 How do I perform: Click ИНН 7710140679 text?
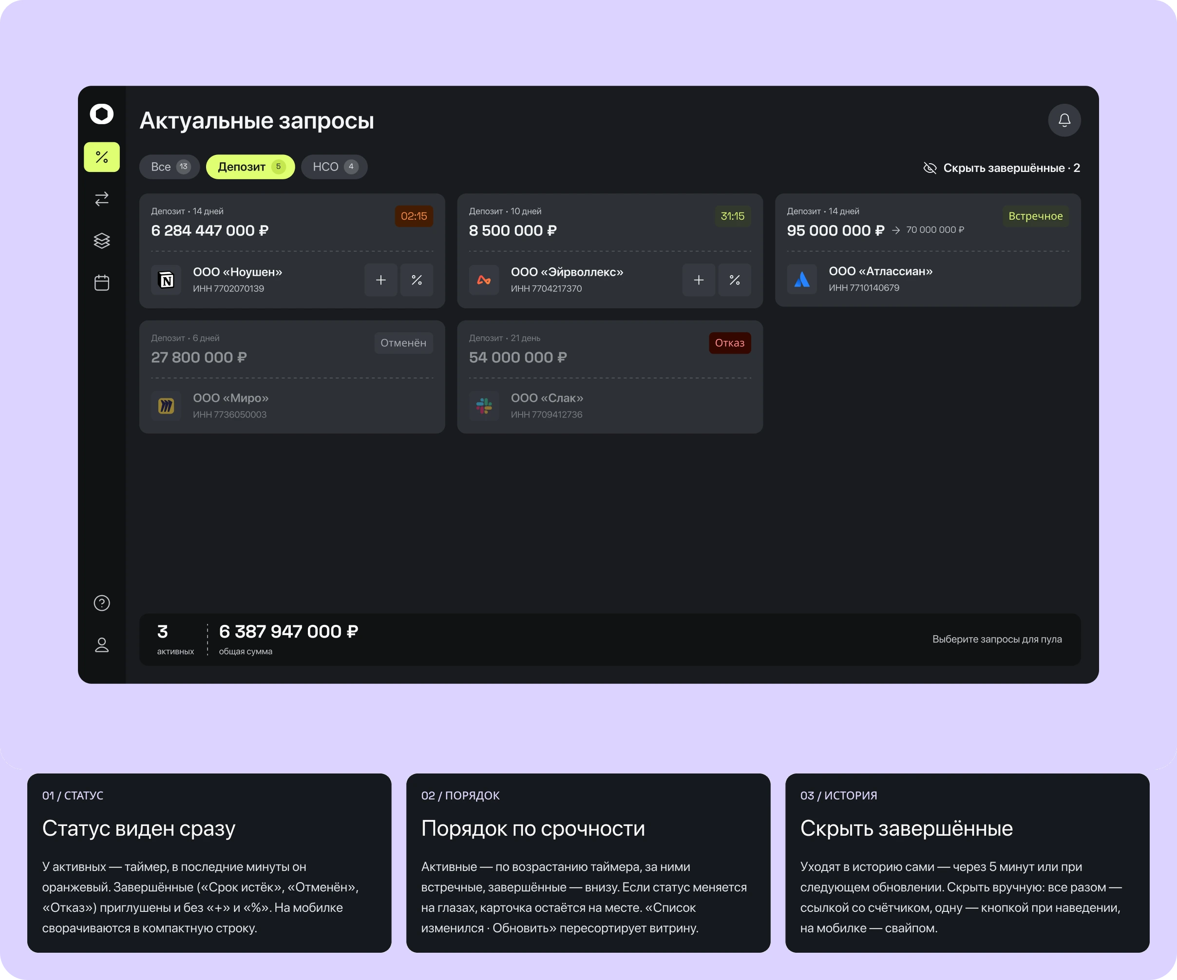click(864, 288)
